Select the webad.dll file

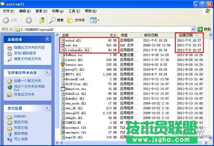pyautogui.click(x=73, y=40)
